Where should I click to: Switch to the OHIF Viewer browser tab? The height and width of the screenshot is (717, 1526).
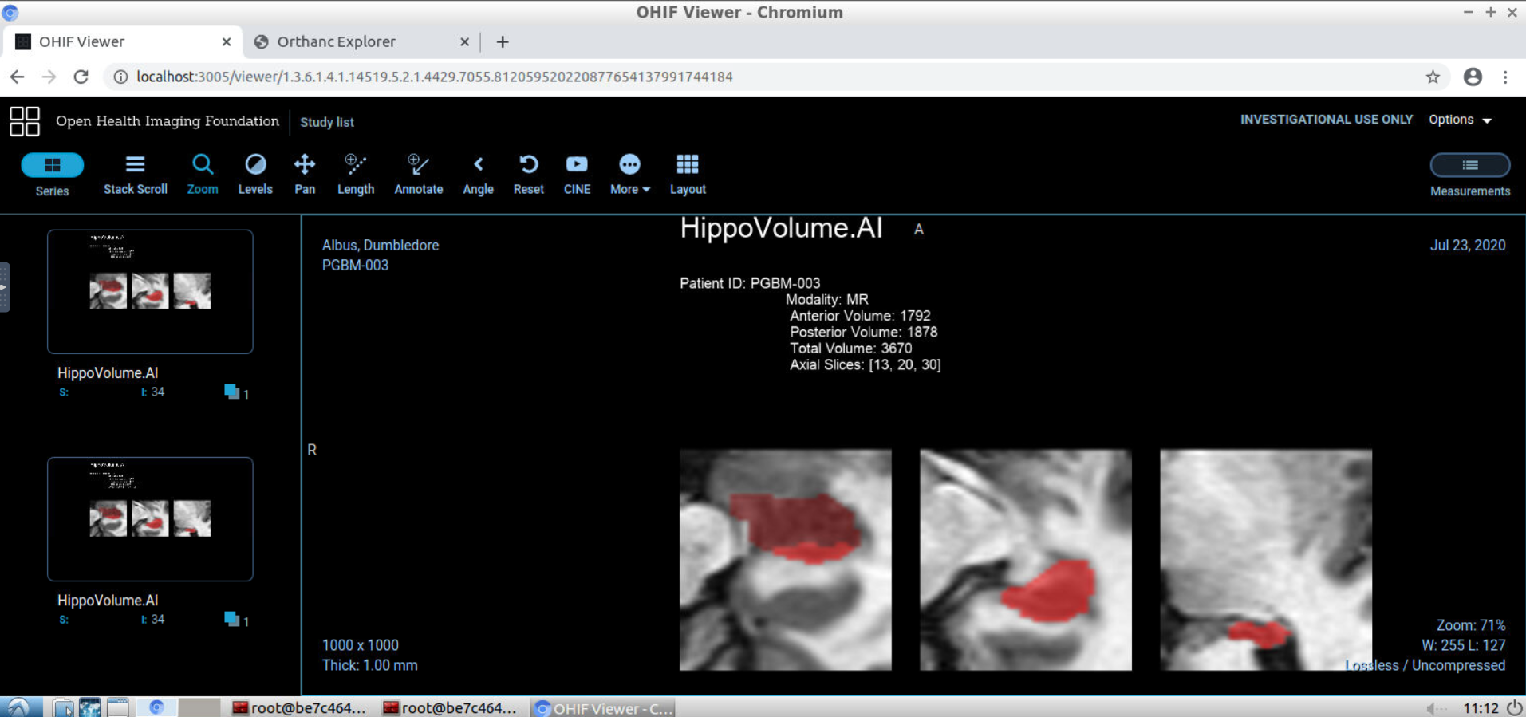point(124,41)
